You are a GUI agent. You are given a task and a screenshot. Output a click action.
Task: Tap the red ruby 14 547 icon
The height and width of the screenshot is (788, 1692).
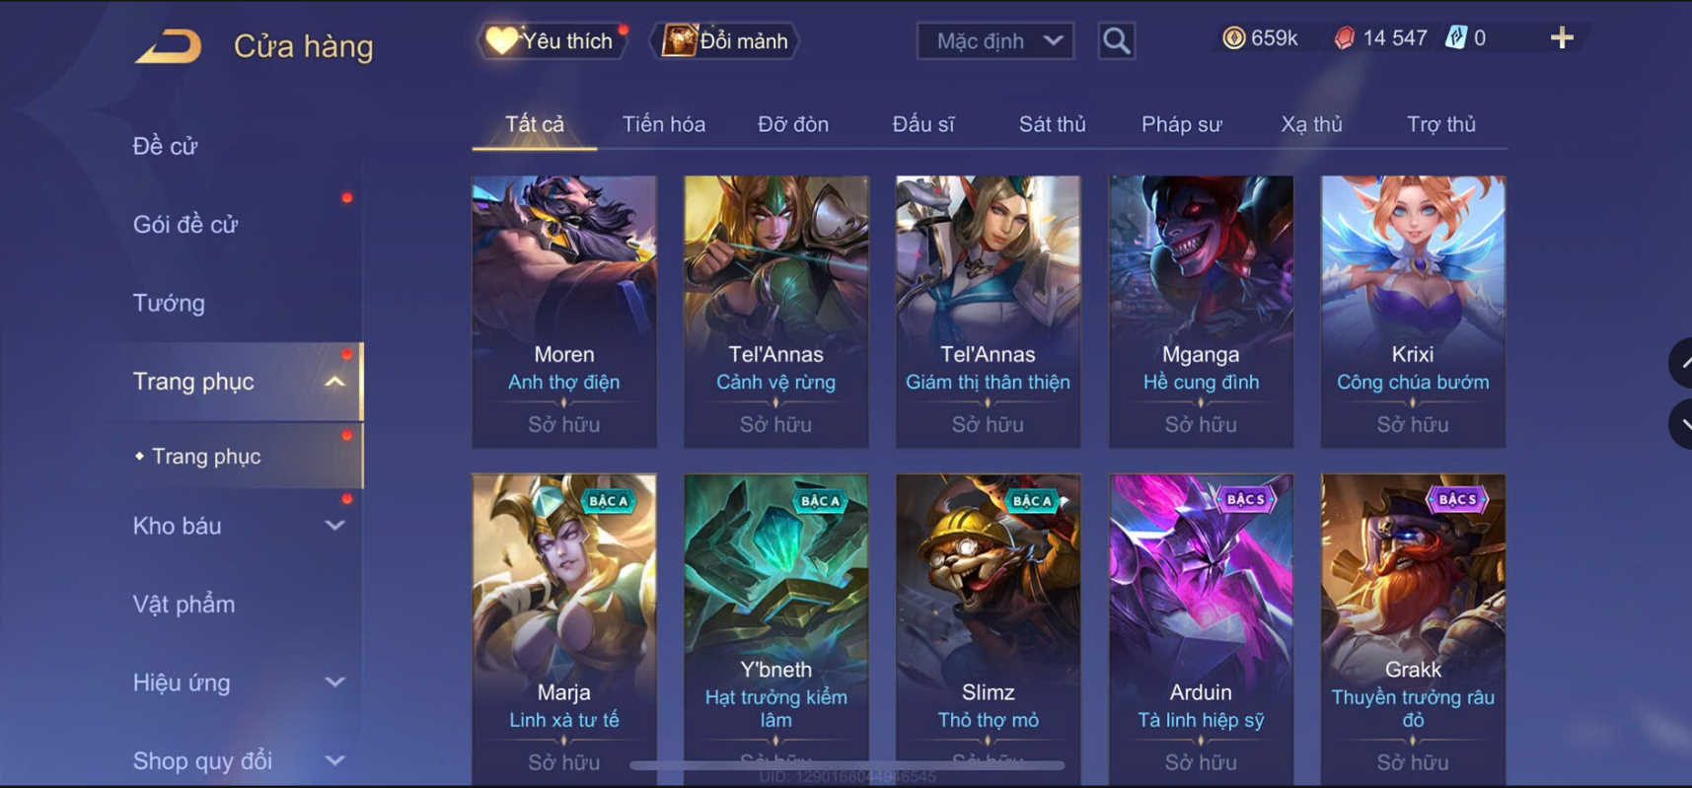1344,38
